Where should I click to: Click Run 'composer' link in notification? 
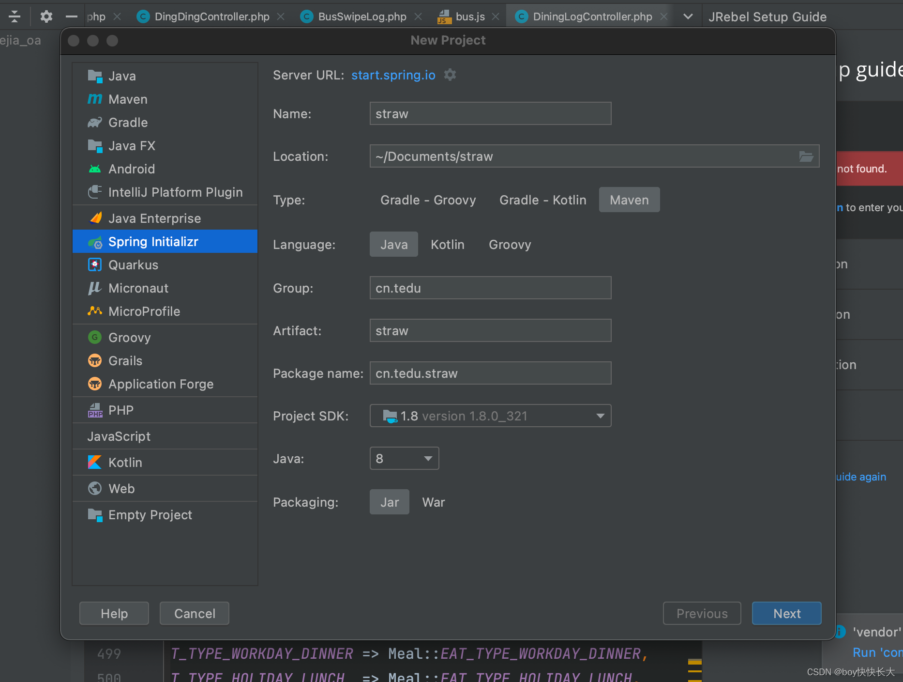(x=877, y=652)
